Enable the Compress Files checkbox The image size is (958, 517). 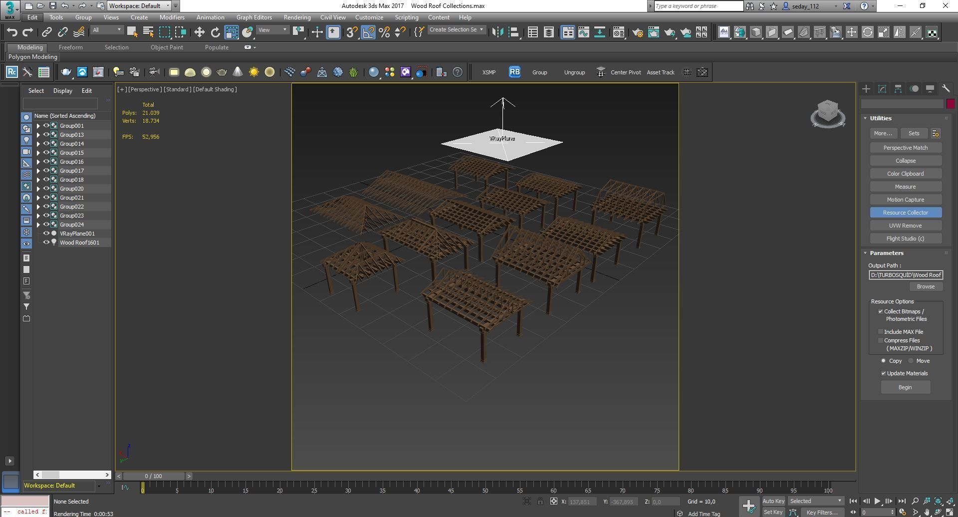(x=881, y=340)
